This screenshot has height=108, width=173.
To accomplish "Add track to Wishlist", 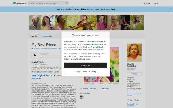I will pos(106,88).
